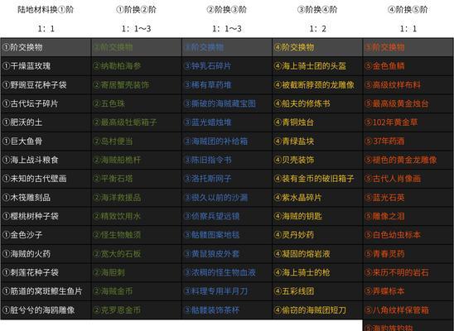Select ③侦察兵望远镜 in the table
The width and height of the screenshot is (454, 331).
[x=227, y=216]
